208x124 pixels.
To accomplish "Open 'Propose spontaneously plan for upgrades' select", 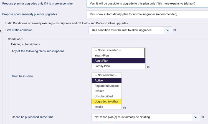I will 147,14.
